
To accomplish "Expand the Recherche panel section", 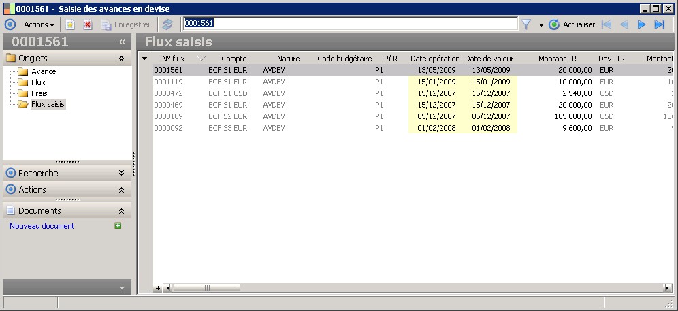I will coord(121,173).
